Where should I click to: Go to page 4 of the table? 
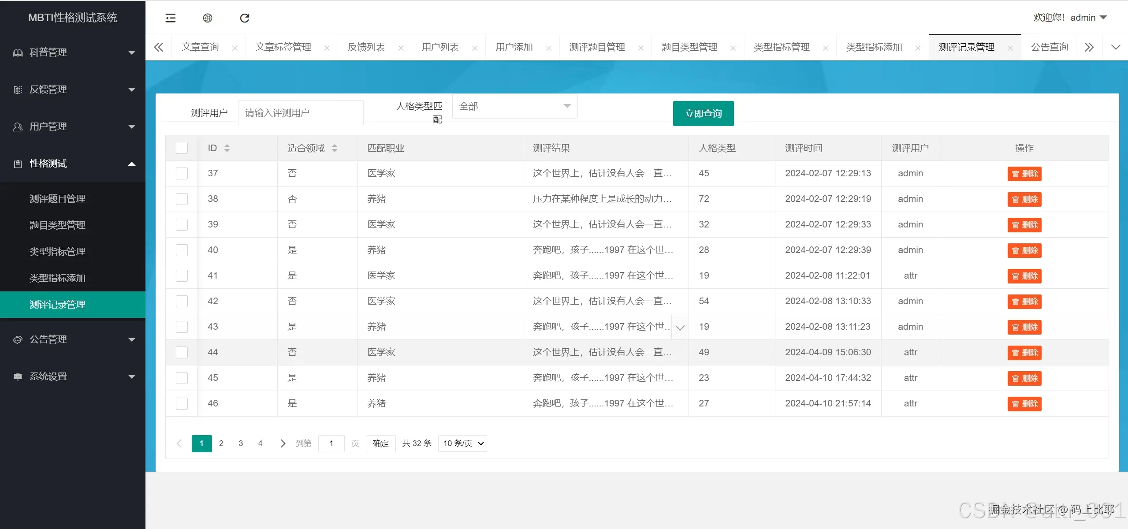260,443
